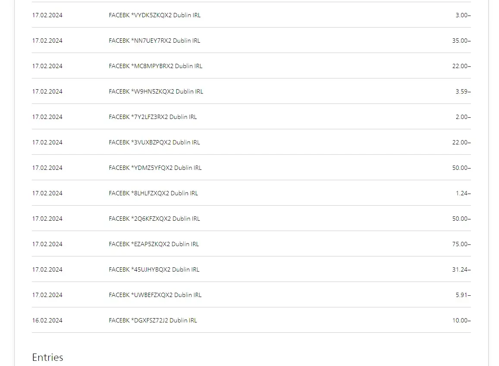Viewport: 499px width, 366px height.
Task: Select the FACEBK *45UJHYBQX2 transaction
Action: (154, 269)
